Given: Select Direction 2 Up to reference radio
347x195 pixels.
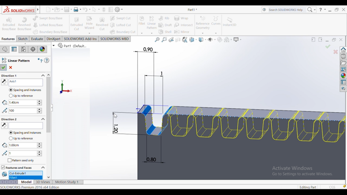Looking at the screenshot, I should click(11, 138).
